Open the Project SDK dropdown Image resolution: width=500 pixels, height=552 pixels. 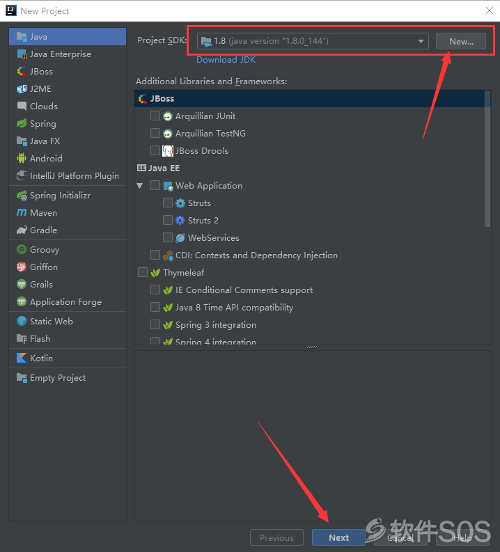pos(313,41)
